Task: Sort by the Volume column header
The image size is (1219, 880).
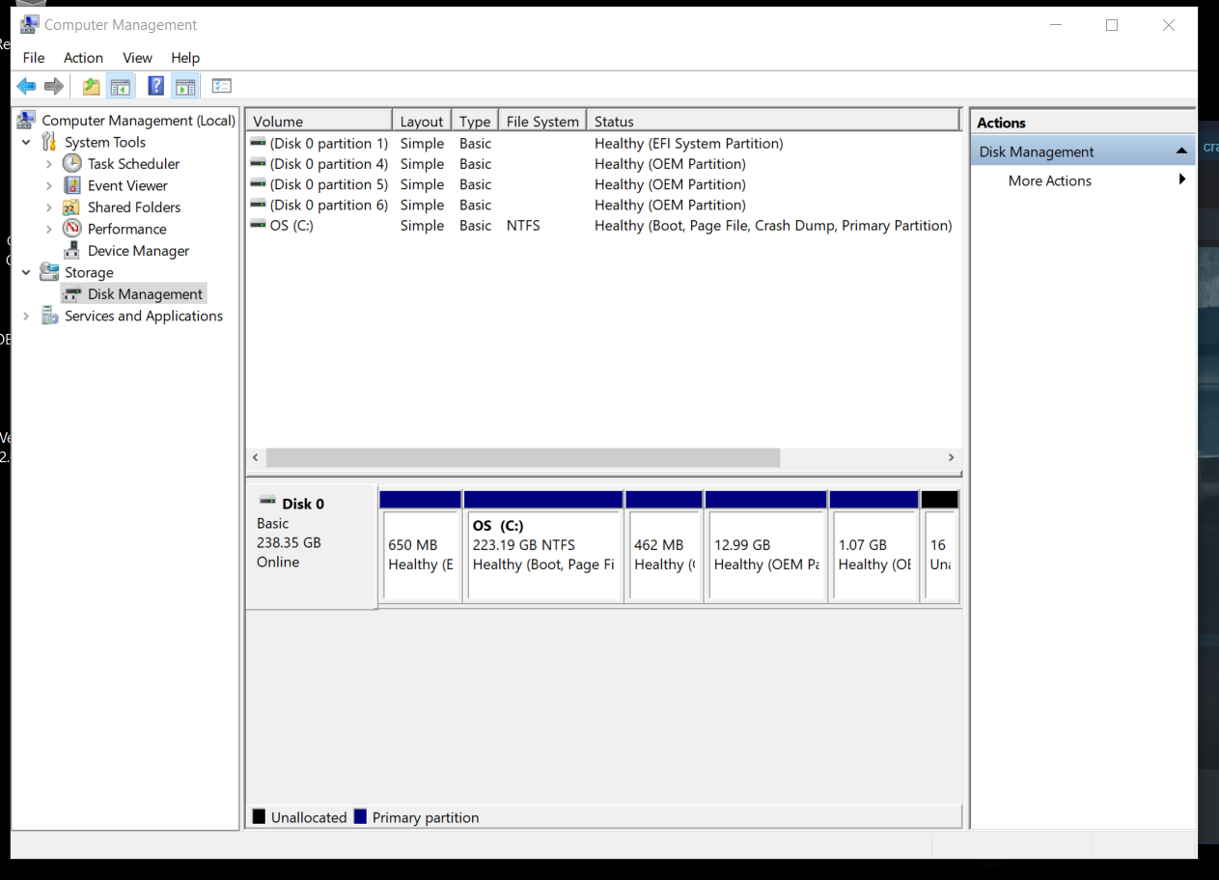Action: (x=319, y=121)
